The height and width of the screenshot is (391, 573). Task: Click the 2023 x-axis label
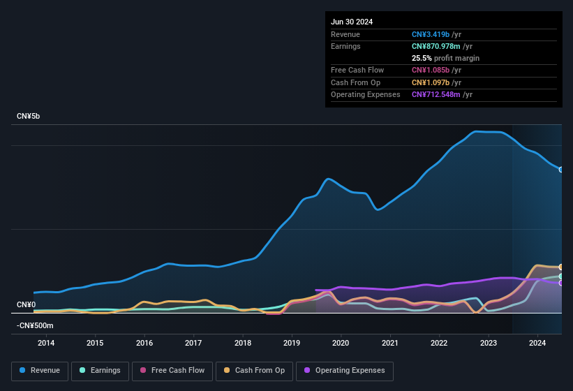(489, 343)
